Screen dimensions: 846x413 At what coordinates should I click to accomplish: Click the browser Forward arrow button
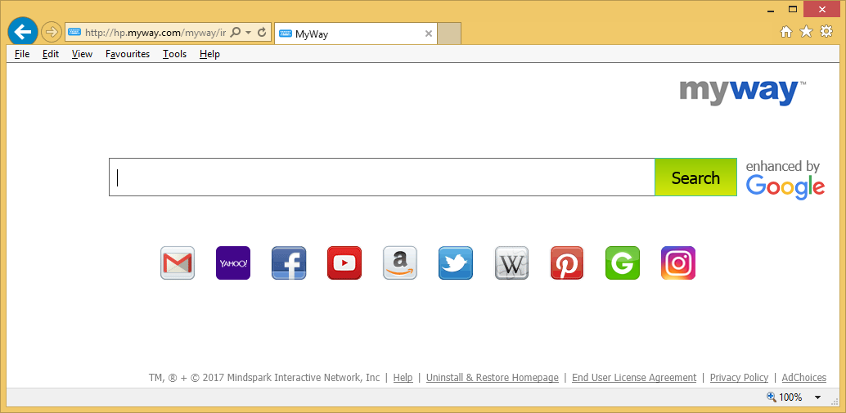tap(52, 33)
